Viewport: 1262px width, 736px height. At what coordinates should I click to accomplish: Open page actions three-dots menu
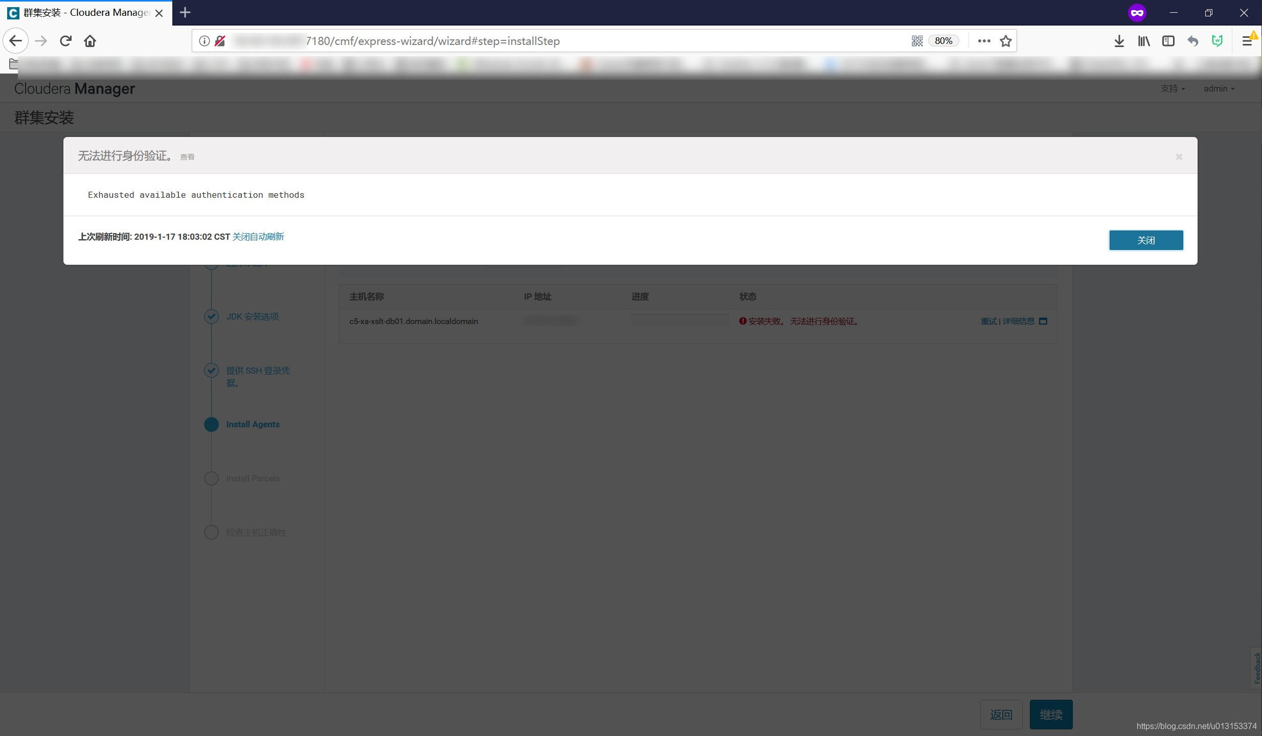click(984, 41)
